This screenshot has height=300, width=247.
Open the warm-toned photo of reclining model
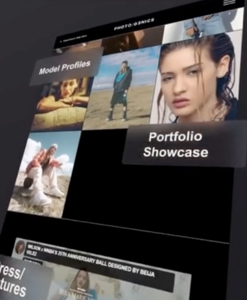63,104
